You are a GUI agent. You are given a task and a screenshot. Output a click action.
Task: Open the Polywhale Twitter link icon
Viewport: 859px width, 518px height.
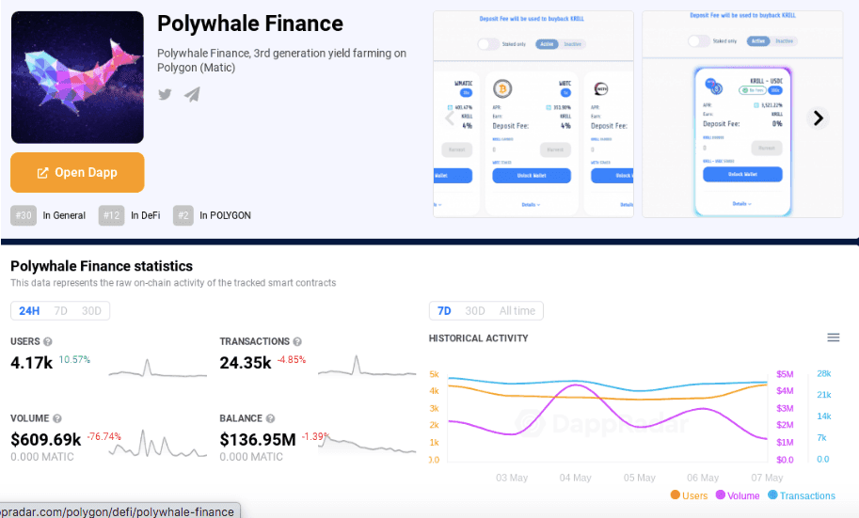pos(165,94)
